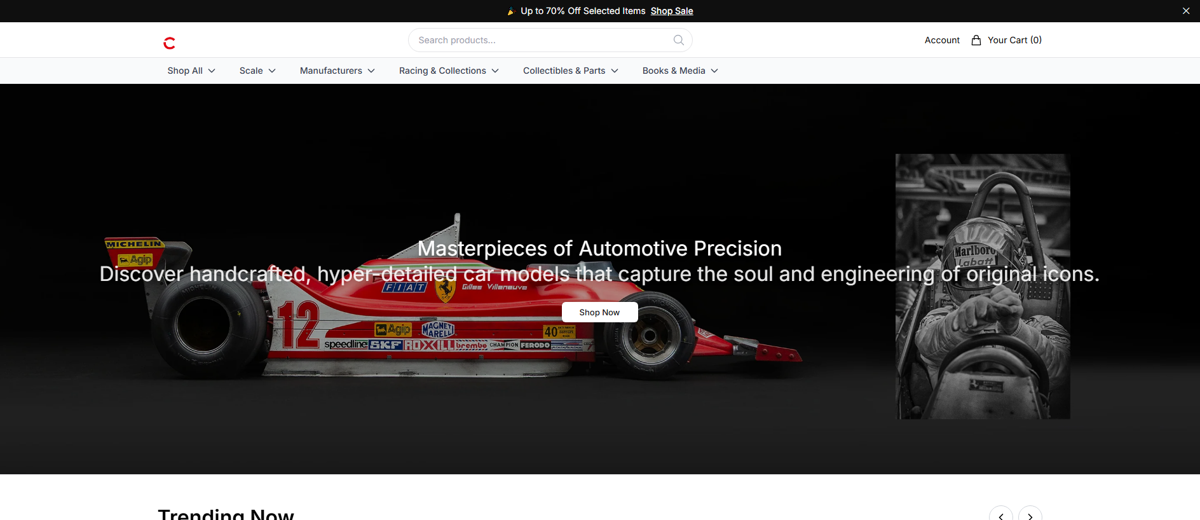Expand the Manufacturers dropdown chevron
1200x520 pixels.
click(x=371, y=71)
